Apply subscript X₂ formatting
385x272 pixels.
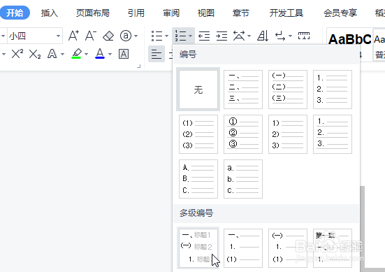35,54
